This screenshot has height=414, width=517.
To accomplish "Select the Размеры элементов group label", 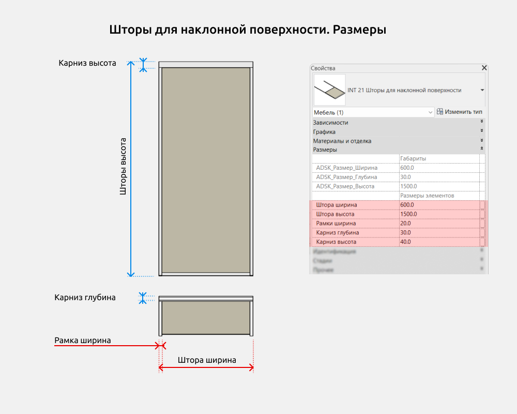I will click(x=427, y=196).
